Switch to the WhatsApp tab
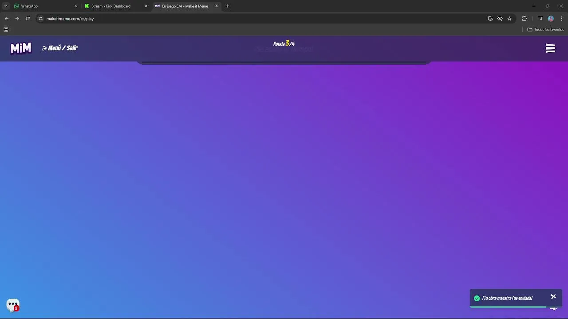Image resolution: width=568 pixels, height=319 pixels. coord(44,6)
